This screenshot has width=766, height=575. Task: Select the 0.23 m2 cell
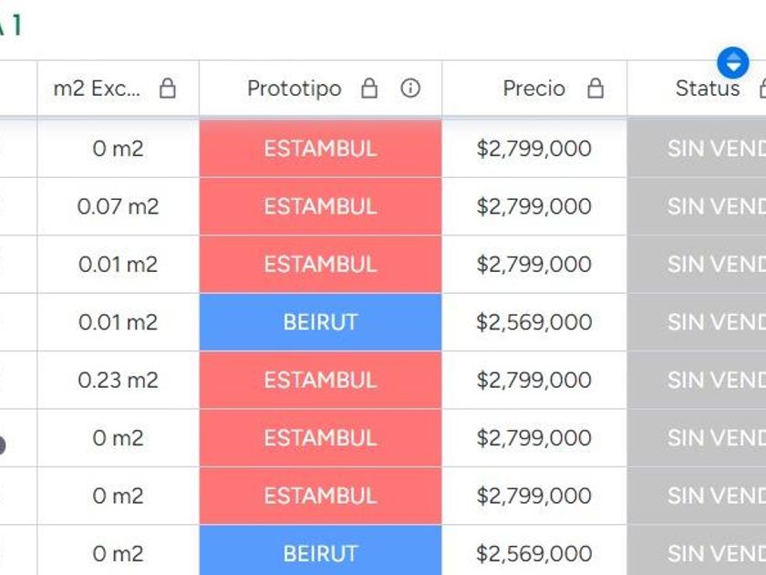click(118, 380)
